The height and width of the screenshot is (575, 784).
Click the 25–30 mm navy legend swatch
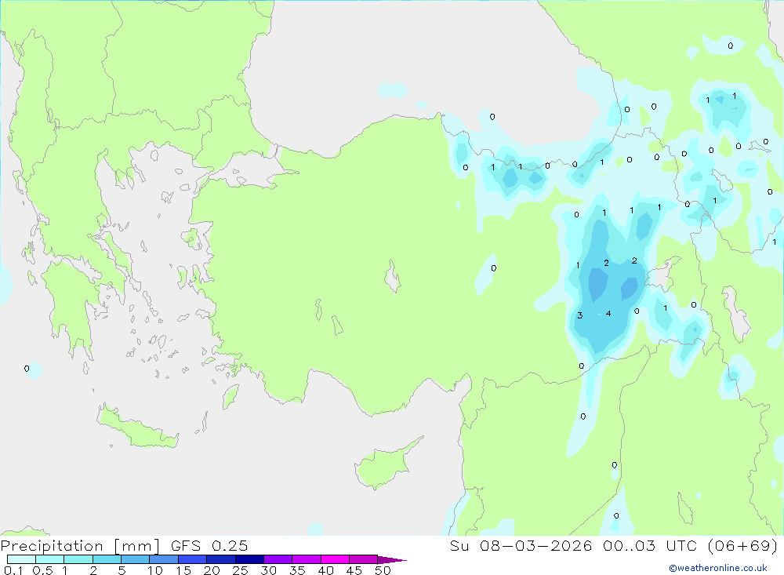point(249,559)
